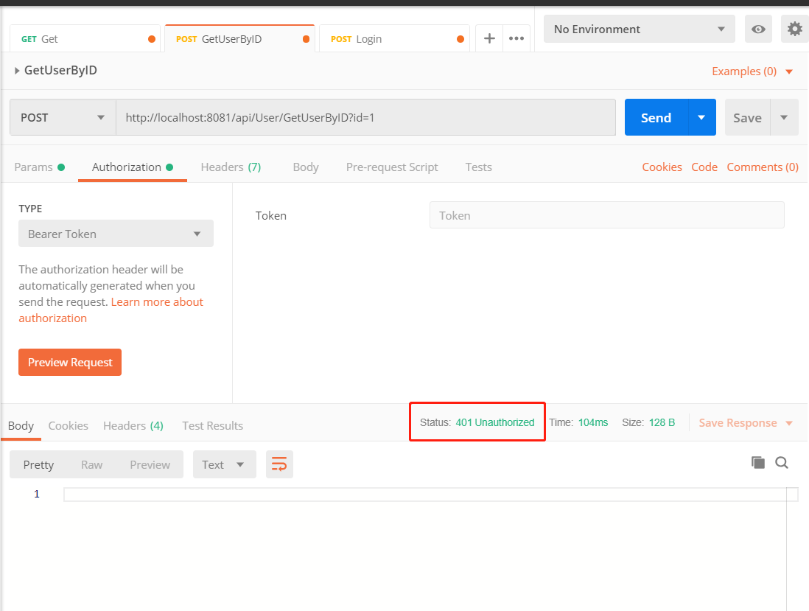Open the Headers (7) request tab

(x=231, y=167)
